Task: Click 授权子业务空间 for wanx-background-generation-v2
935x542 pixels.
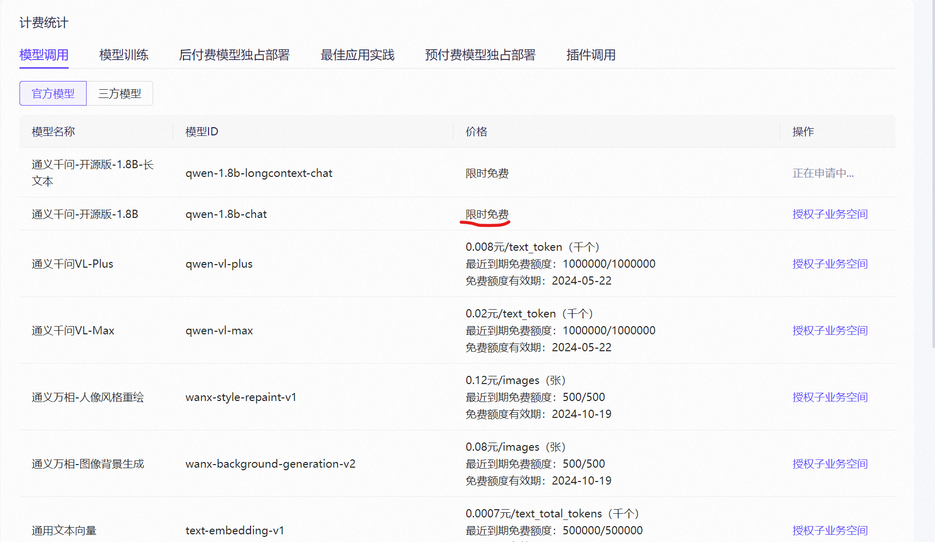Action: pos(830,464)
